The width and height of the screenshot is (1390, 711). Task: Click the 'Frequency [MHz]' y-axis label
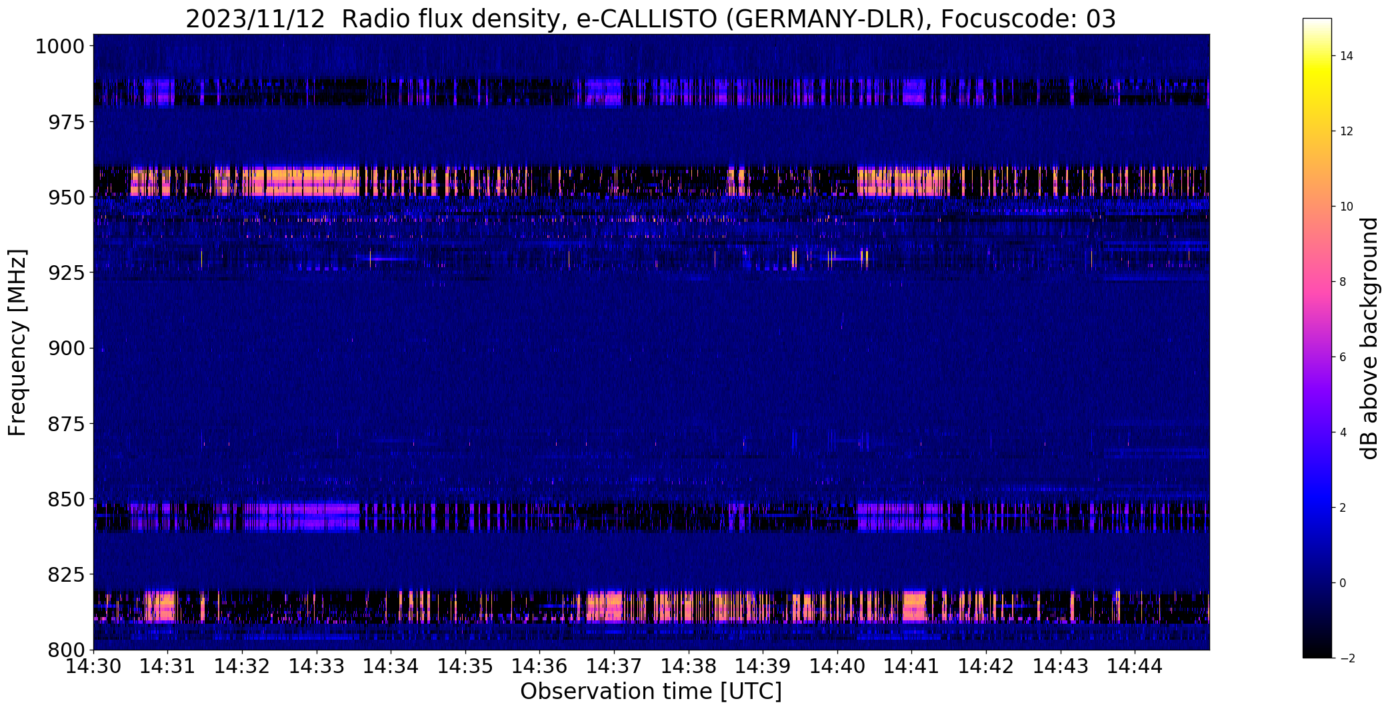click(x=18, y=343)
